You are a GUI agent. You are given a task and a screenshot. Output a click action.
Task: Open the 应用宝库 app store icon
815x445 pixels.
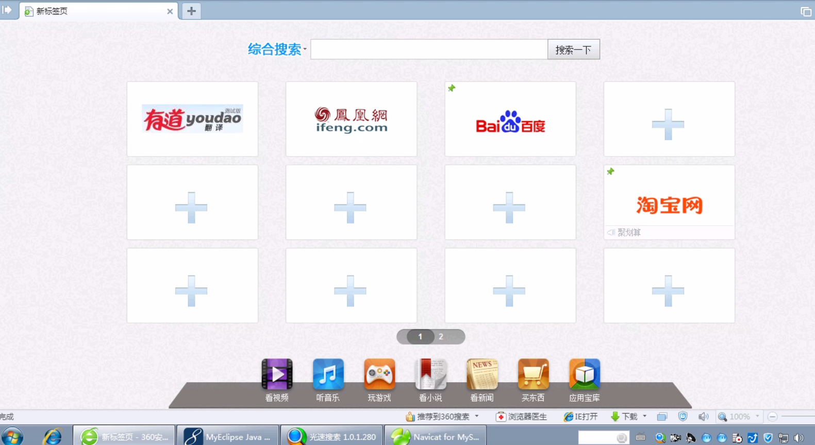click(x=585, y=374)
